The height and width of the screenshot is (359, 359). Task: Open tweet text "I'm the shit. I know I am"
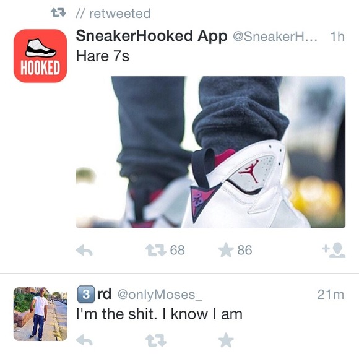coord(159,314)
